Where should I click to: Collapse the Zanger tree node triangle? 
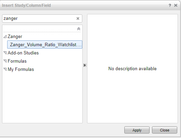click(x=5, y=37)
